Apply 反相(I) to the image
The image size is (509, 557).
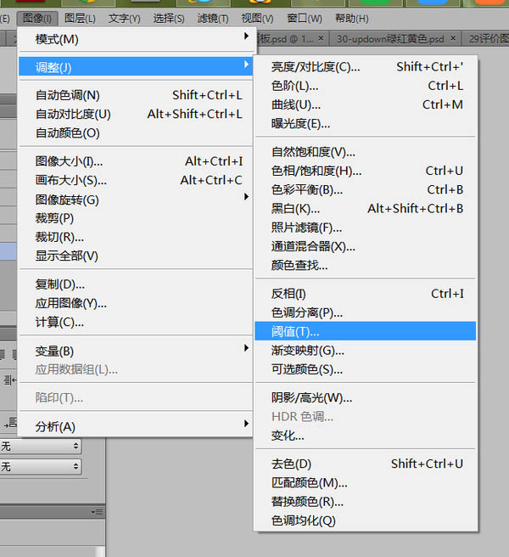pyautogui.click(x=366, y=294)
